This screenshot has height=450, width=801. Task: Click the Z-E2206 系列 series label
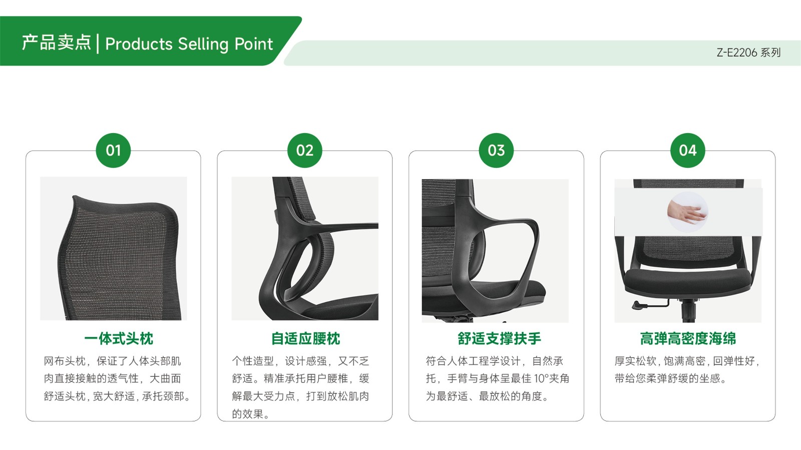click(x=748, y=53)
